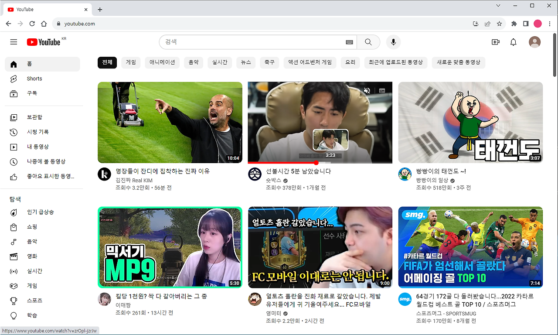Open Chrome extensions puzzle icon

pos(514,24)
